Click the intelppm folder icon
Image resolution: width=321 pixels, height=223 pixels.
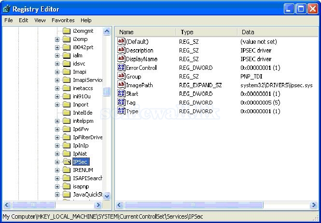[67, 121]
